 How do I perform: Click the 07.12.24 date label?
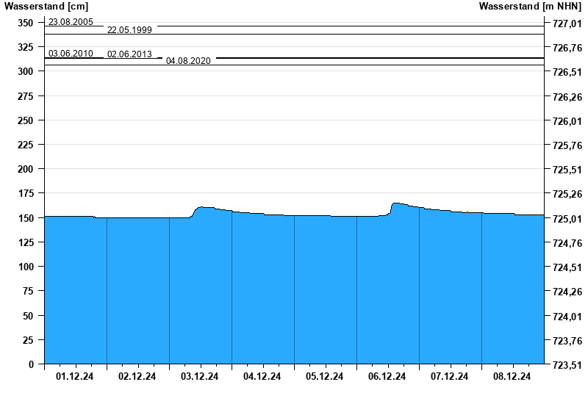450,377
